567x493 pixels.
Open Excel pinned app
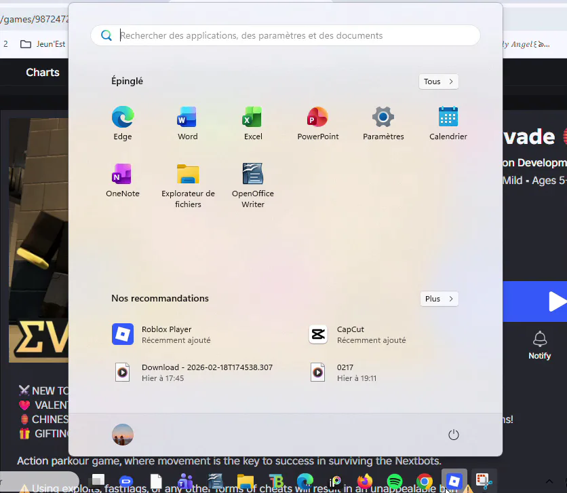(x=253, y=124)
